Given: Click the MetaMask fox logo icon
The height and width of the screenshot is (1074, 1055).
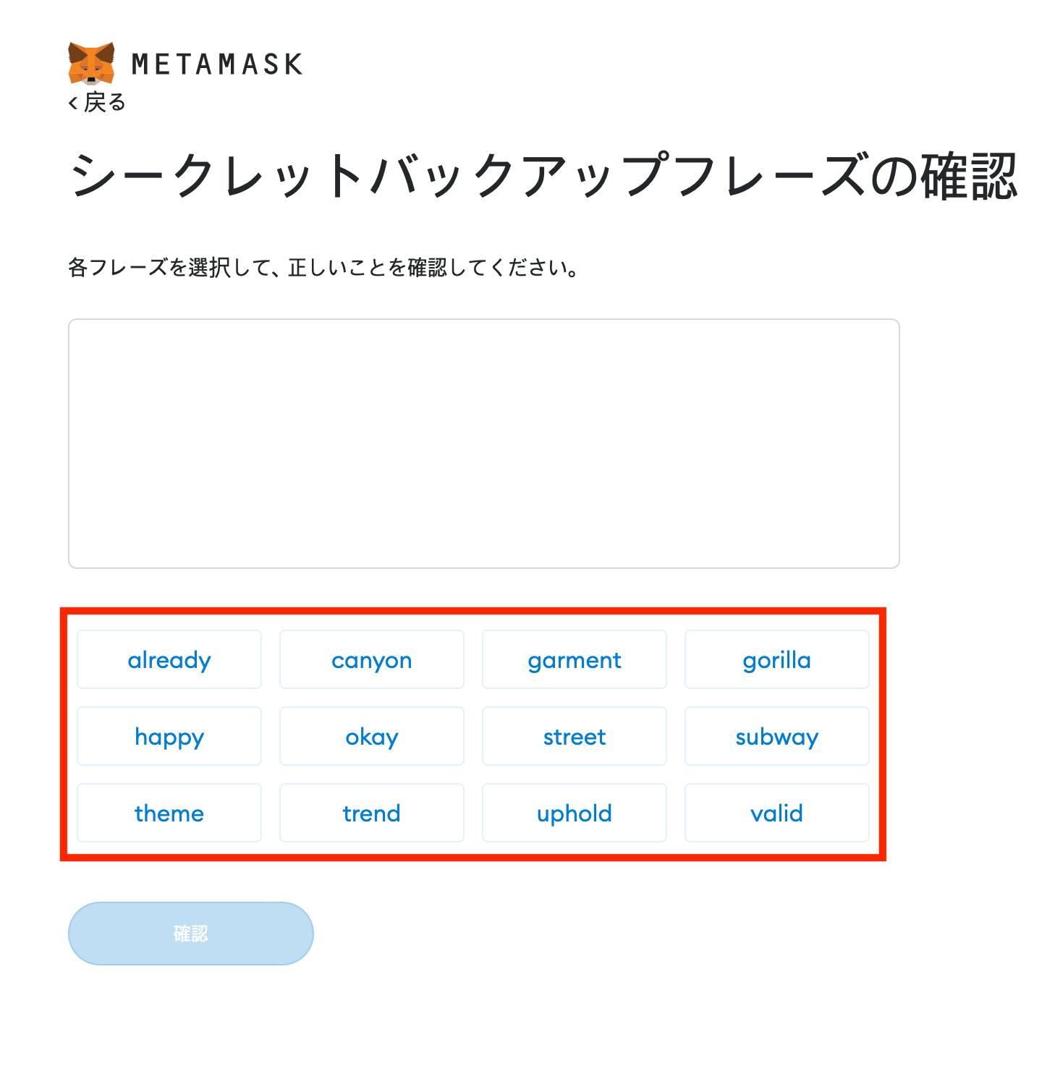Looking at the screenshot, I should click(x=91, y=63).
